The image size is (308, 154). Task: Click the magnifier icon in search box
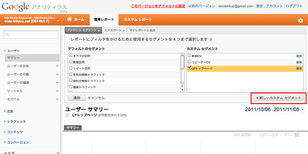[x=8, y=35]
